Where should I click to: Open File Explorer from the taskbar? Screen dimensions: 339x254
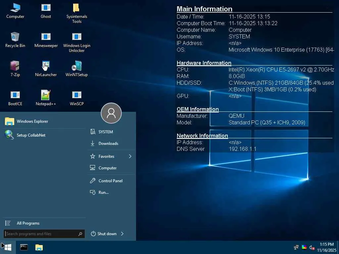click(x=39, y=247)
